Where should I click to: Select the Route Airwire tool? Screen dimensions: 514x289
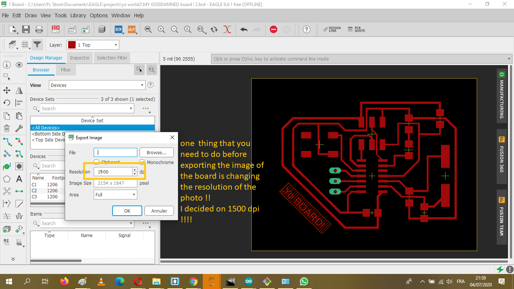(6, 141)
